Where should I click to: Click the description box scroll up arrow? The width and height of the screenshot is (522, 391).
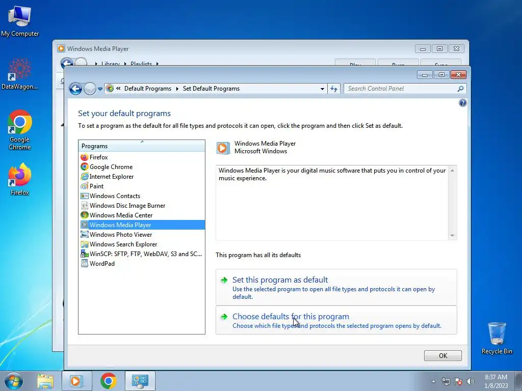[x=452, y=171]
